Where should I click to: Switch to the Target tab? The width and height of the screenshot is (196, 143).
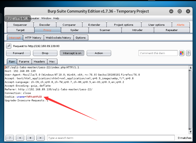point(20,30)
